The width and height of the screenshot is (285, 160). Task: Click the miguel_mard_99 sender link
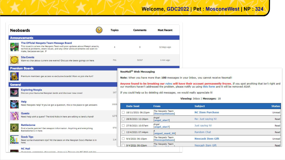[164, 133]
